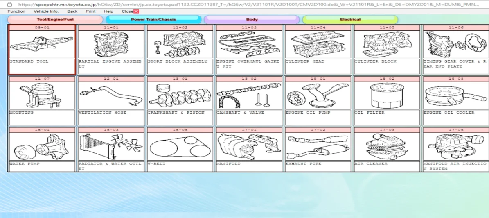Open the 11-06 Timing Gear Cover illustration
This screenshot has height=218, width=489.
pyautogui.click(x=455, y=44)
